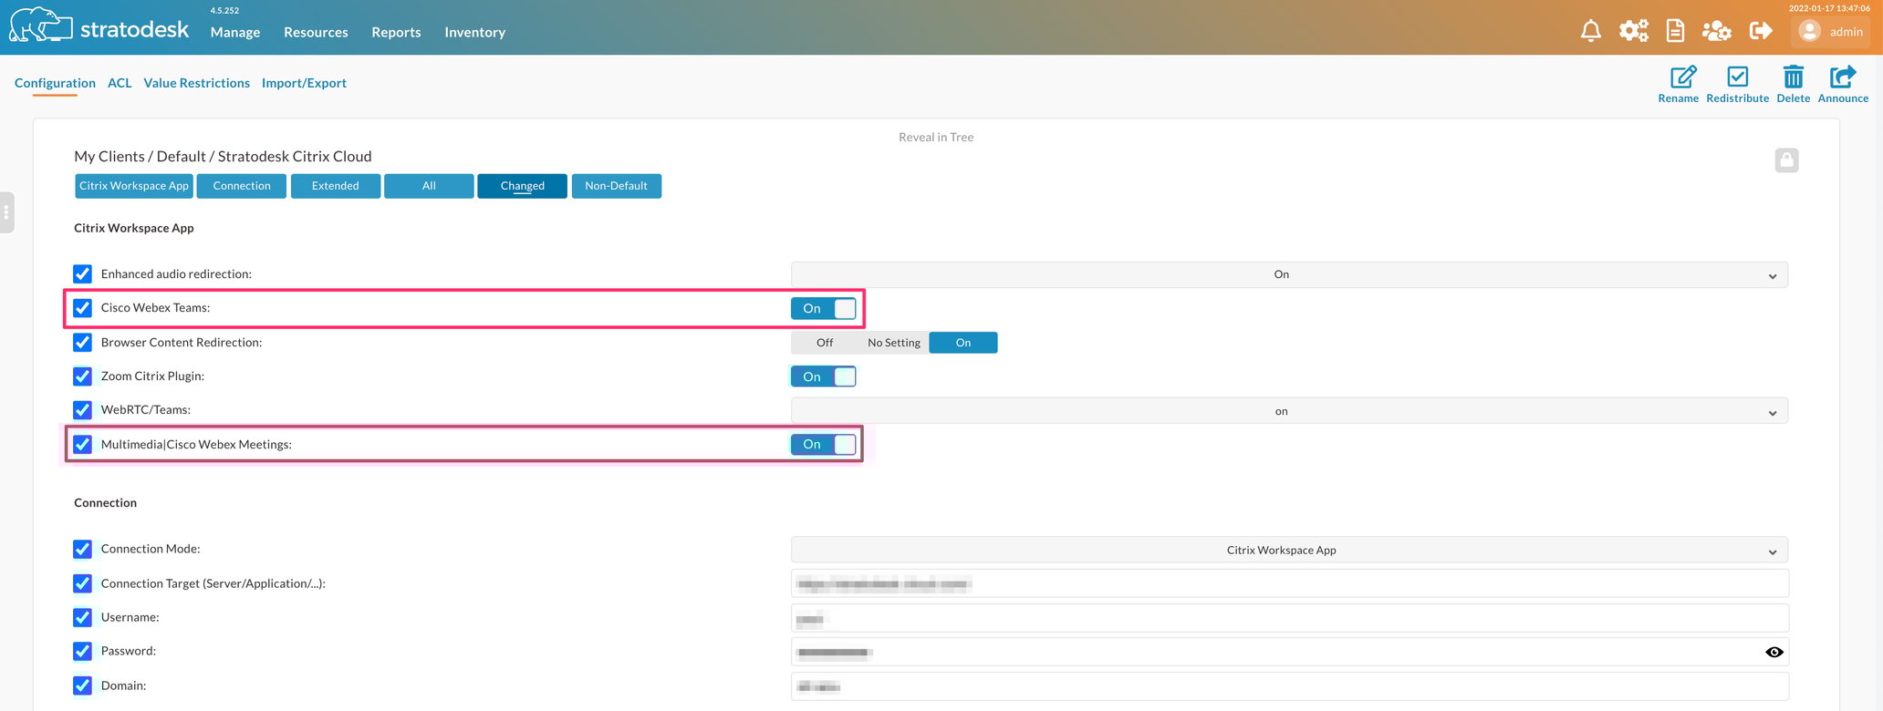Screen dimensions: 1883x711
Task: Open Connection Mode dropdown
Action: pos(1289,550)
